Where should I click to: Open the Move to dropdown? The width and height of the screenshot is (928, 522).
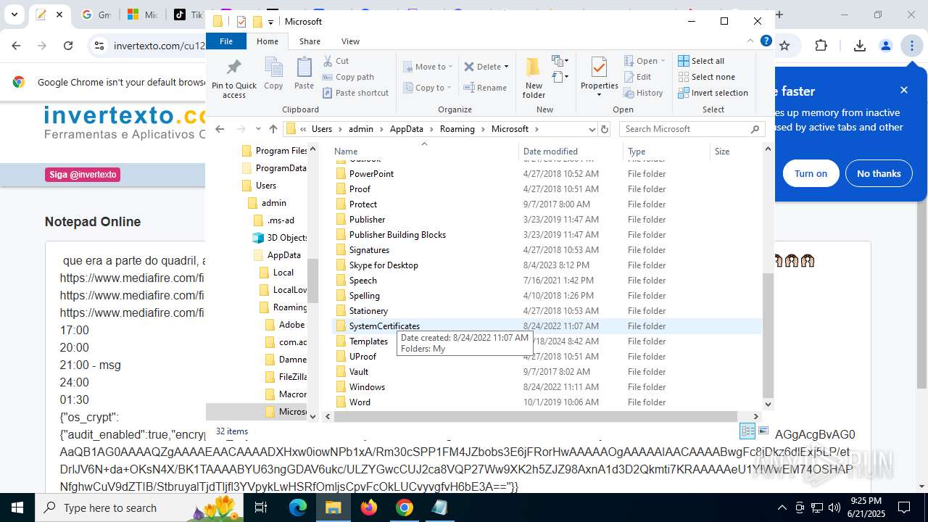pos(428,67)
